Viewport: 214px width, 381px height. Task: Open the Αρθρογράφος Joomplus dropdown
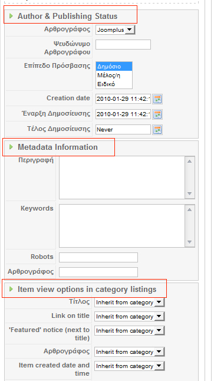(116, 30)
